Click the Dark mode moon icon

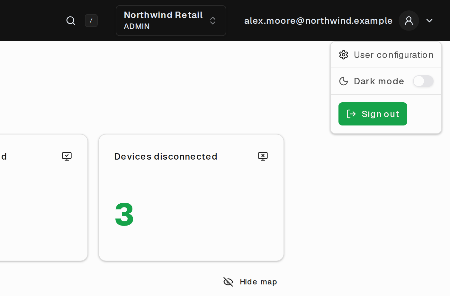(344, 81)
